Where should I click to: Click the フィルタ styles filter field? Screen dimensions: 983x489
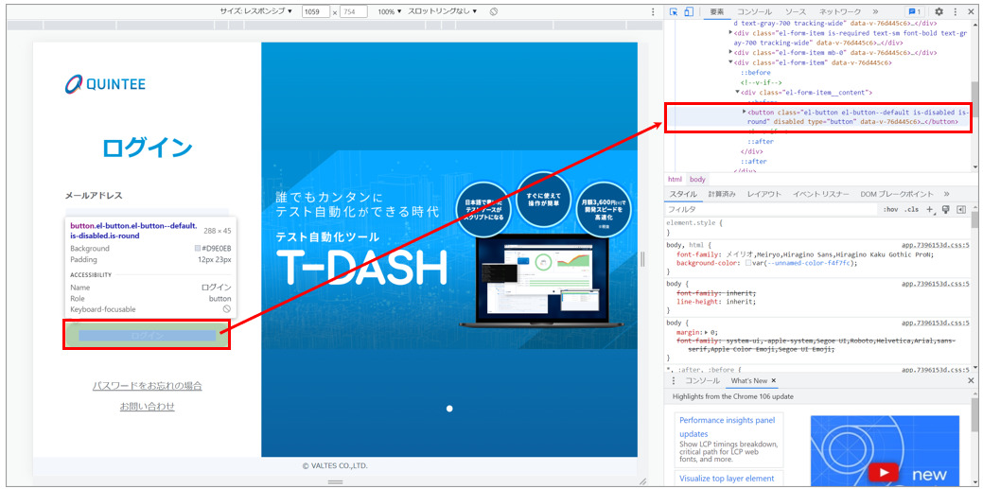[757, 209]
